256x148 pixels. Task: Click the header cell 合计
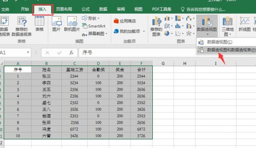(142, 69)
